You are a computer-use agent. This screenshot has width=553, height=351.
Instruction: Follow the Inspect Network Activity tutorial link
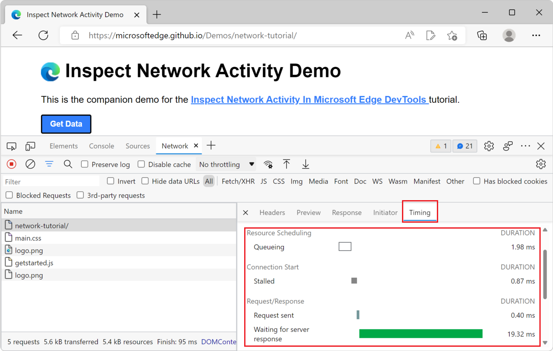[x=310, y=100]
